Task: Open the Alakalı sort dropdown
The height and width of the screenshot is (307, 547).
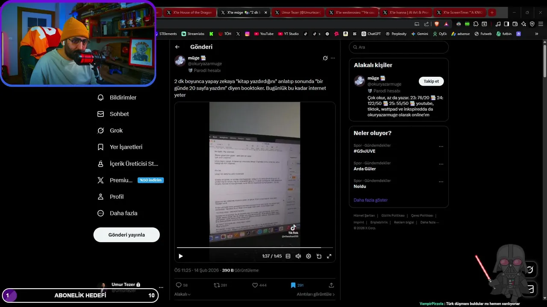Action: pyautogui.click(x=182, y=294)
